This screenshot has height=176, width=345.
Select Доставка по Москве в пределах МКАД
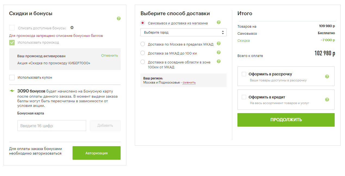pos(143,44)
